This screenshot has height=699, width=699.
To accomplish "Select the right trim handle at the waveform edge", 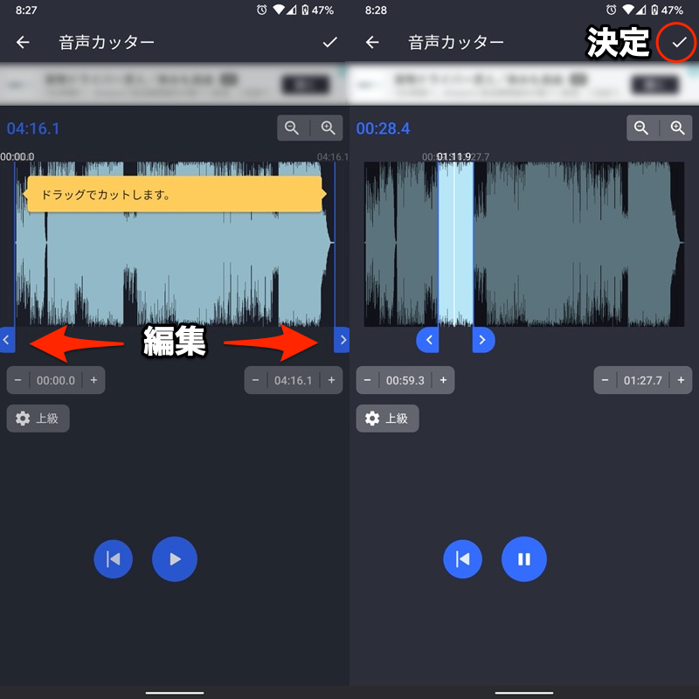I will click(x=342, y=340).
